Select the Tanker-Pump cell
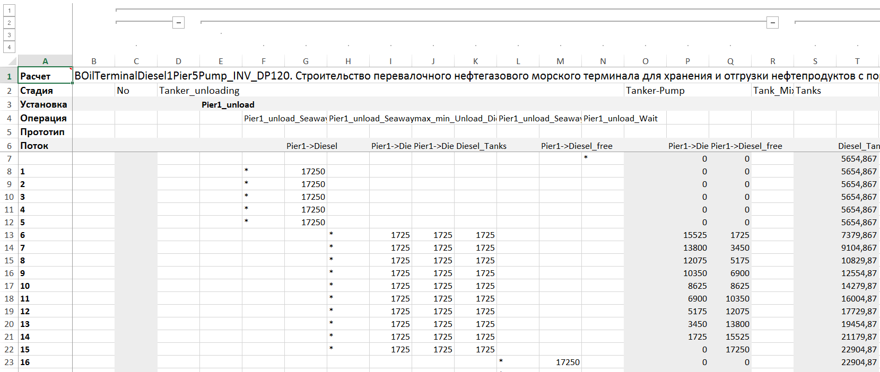Image resolution: width=880 pixels, height=372 pixels. [x=655, y=91]
